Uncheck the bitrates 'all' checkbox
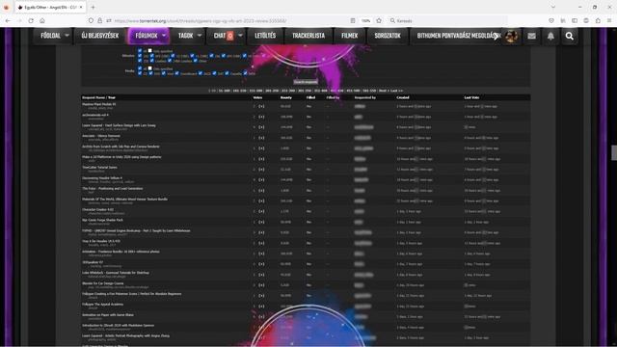The width and height of the screenshot is (617, 347). tap(140, 51)
